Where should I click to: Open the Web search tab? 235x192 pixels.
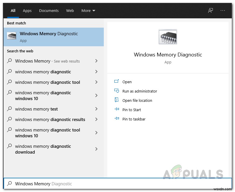tap(70, 10)
